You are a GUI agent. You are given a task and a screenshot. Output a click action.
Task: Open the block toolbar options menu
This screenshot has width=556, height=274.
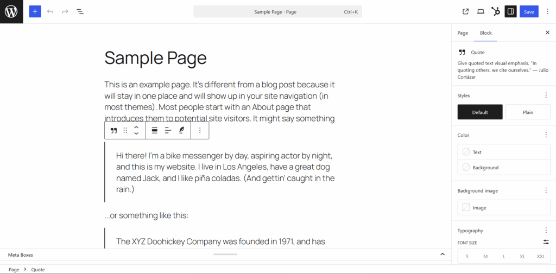tap(200, 130)
